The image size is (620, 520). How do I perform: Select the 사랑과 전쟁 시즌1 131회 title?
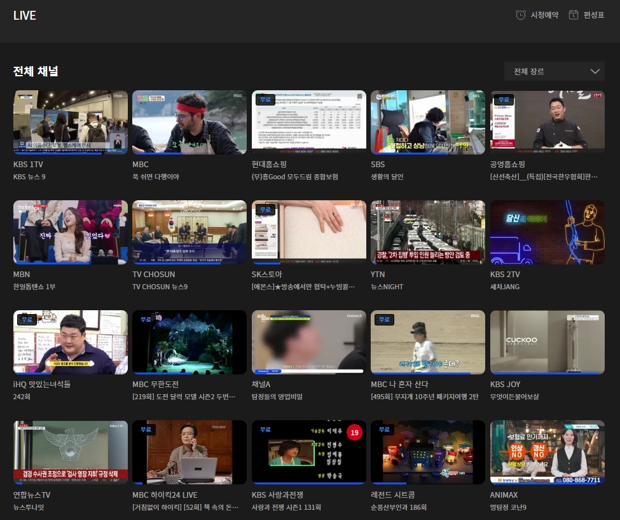(286, 507)
